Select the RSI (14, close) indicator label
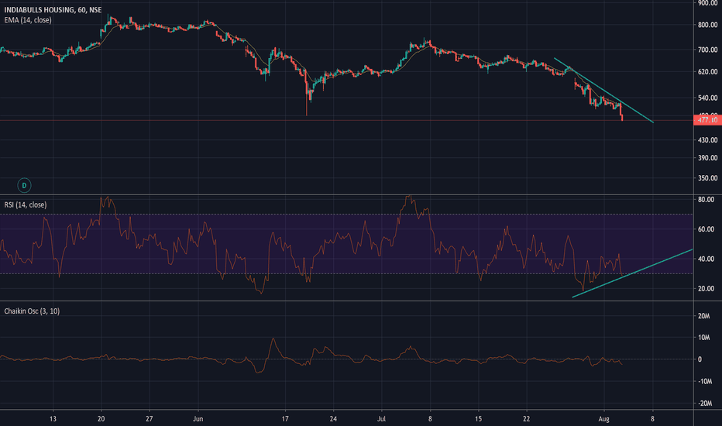 click(x=26, y=204)
